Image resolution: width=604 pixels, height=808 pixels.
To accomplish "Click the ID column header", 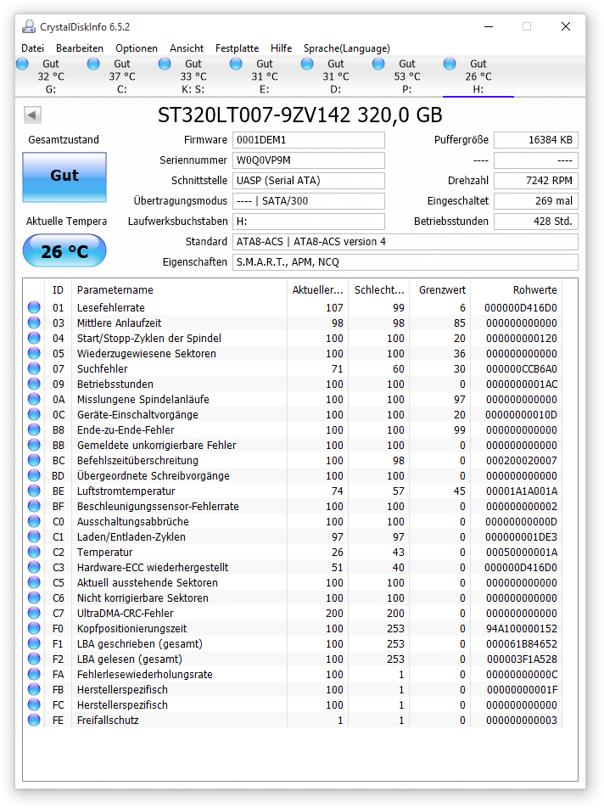I will click(59, 289).
